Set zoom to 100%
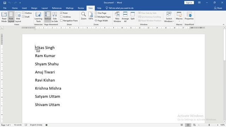 (x=91, y=16)
